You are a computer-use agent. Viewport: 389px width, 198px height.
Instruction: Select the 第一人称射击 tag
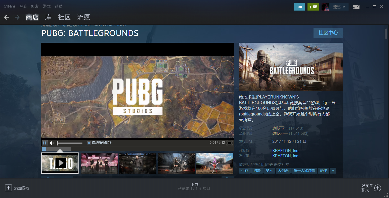click(304, 170)
